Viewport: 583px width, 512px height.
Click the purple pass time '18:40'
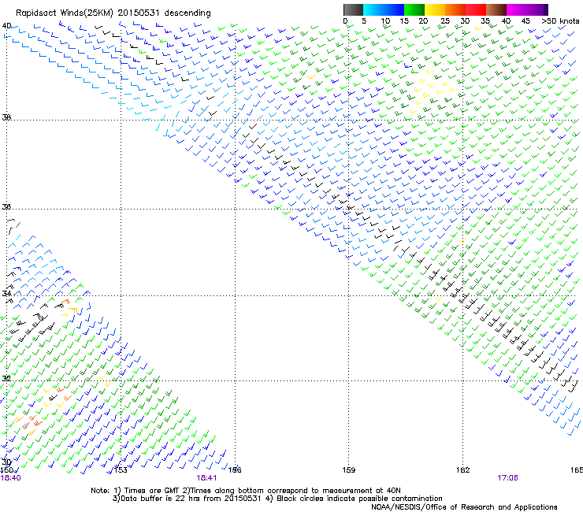tap(10, 478)
